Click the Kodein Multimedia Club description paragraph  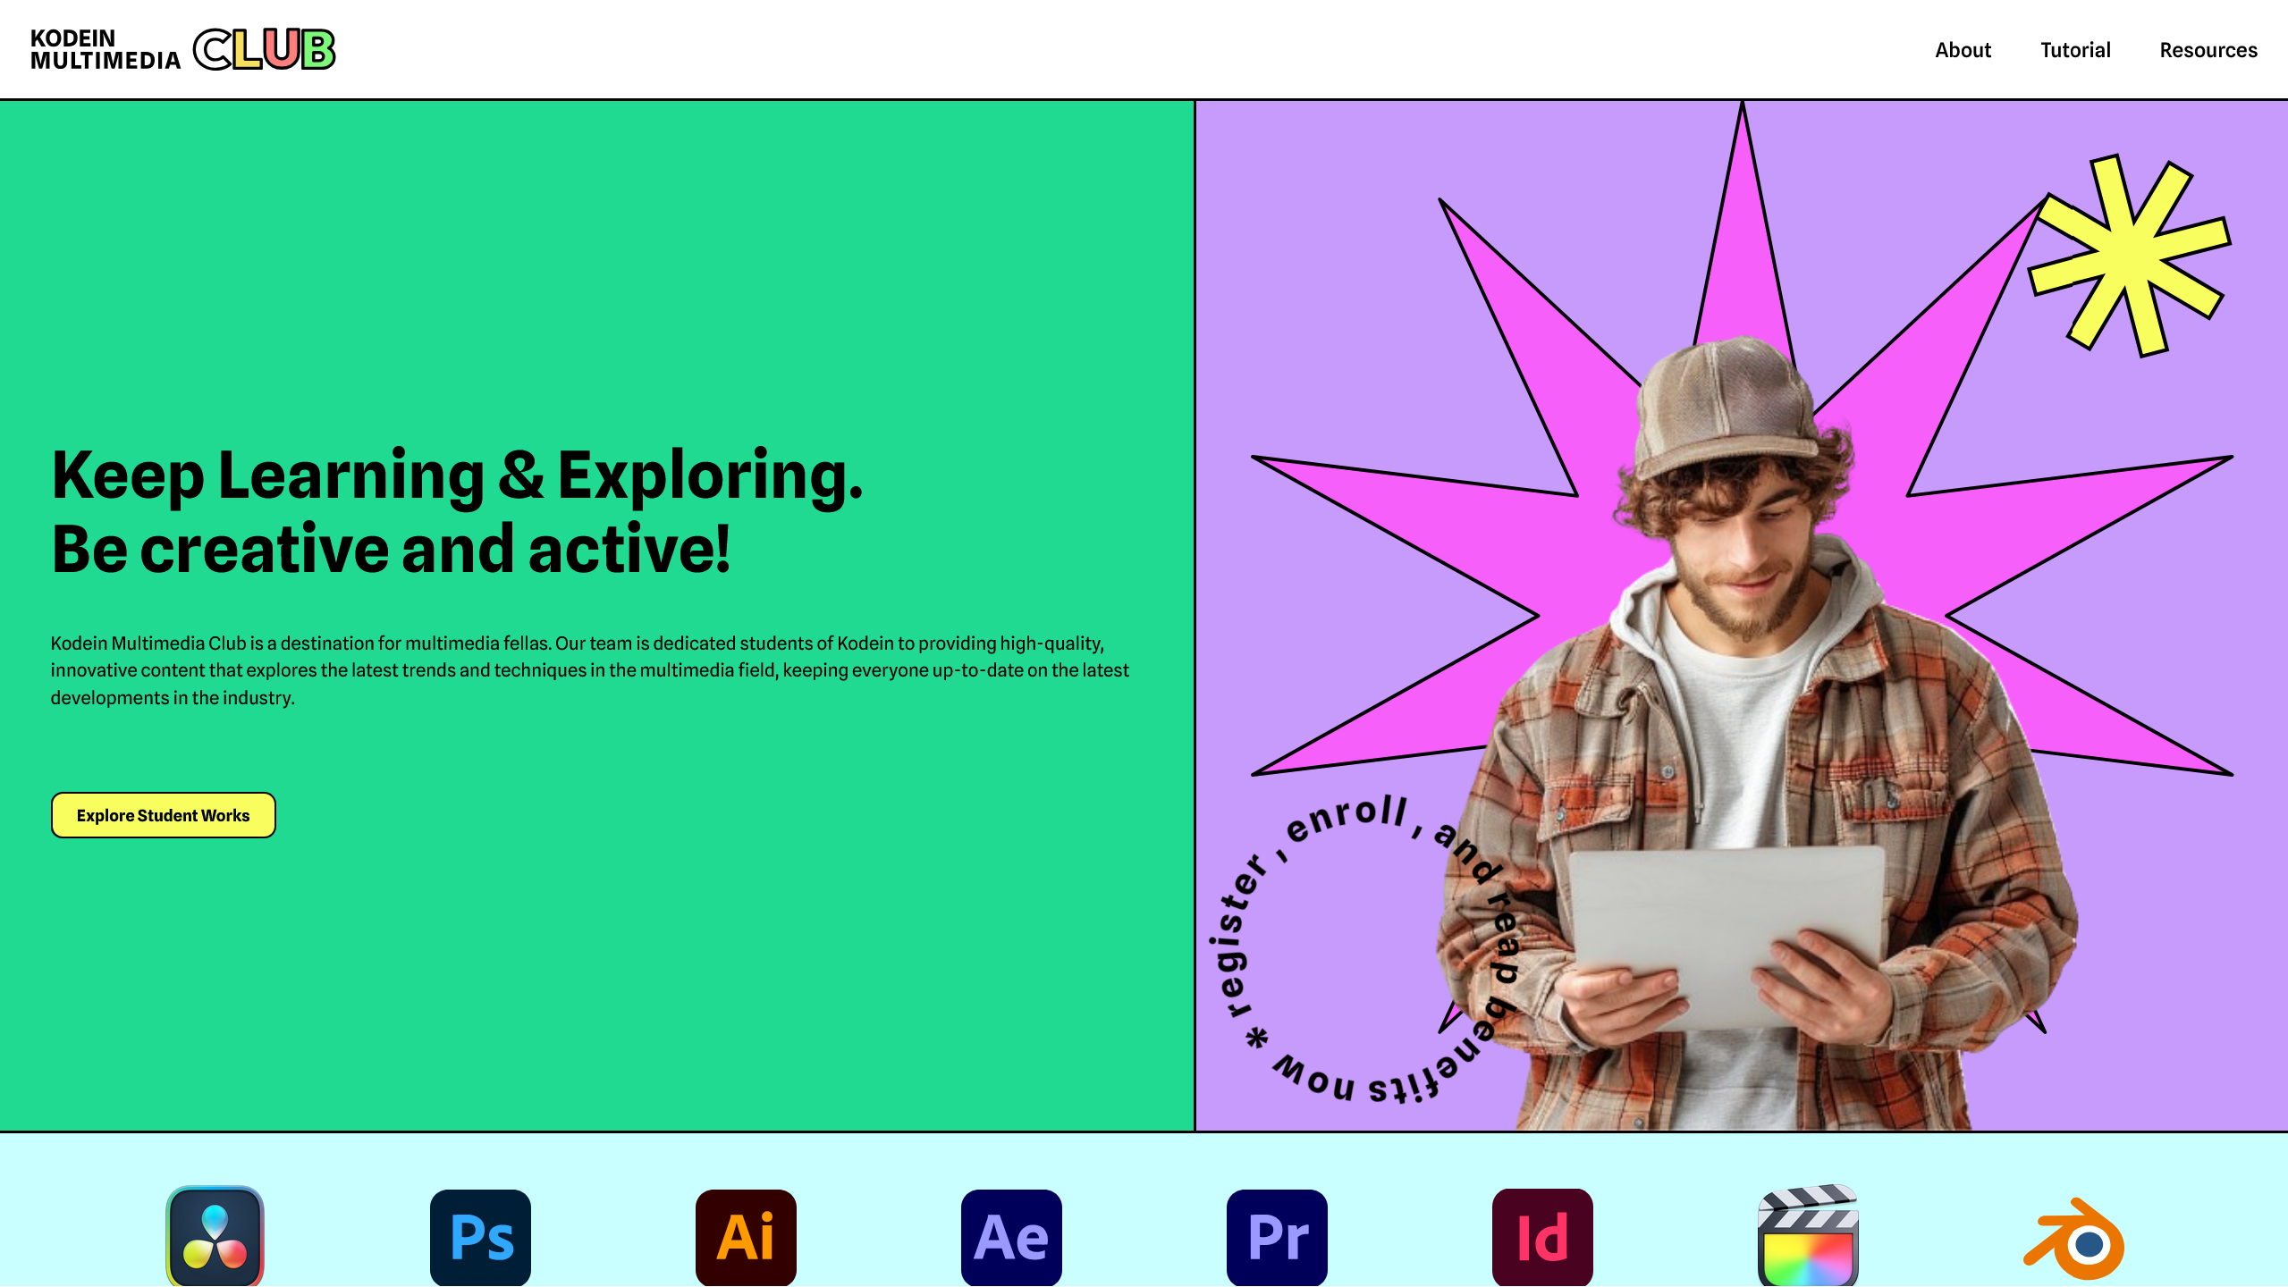tap(590, 670)
